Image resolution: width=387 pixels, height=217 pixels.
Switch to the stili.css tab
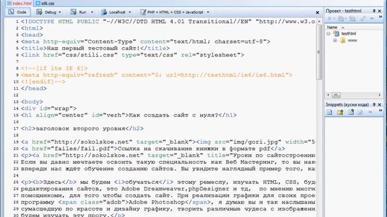45,3
